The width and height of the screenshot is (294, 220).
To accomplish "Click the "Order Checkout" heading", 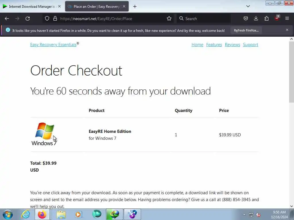I will 76,70.
